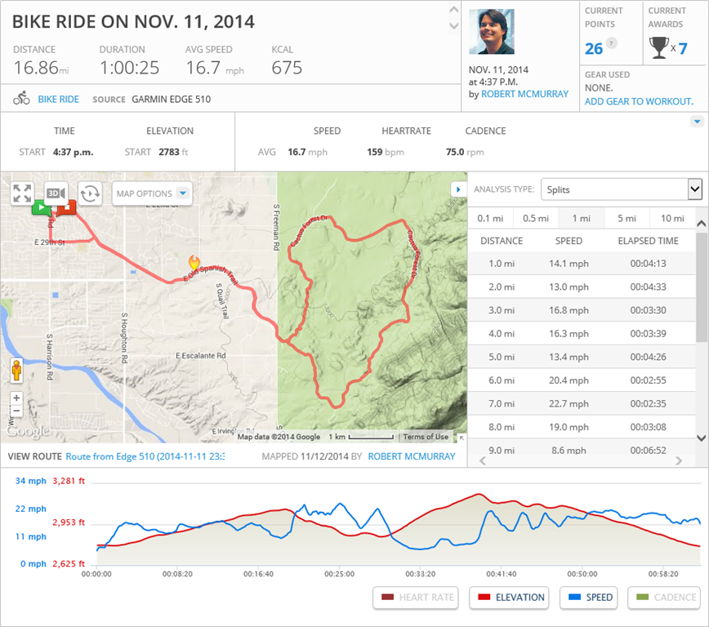Toggle the Heart Rate chart series
Viewport: 709px width, 627px height.
click(415, 598)
